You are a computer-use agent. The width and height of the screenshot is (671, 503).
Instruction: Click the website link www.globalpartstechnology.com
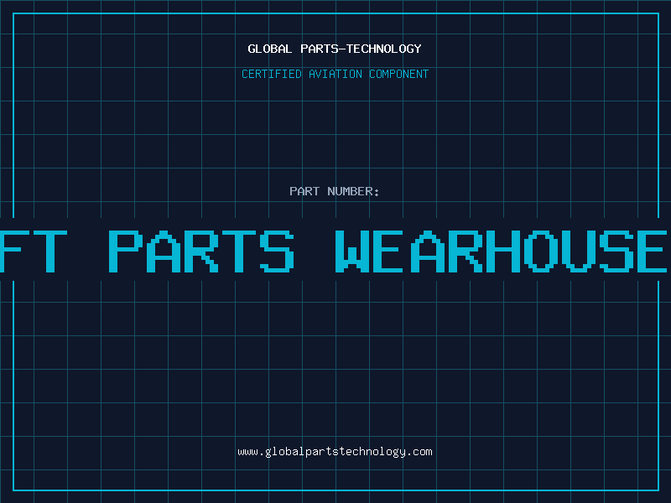(335, 452)
